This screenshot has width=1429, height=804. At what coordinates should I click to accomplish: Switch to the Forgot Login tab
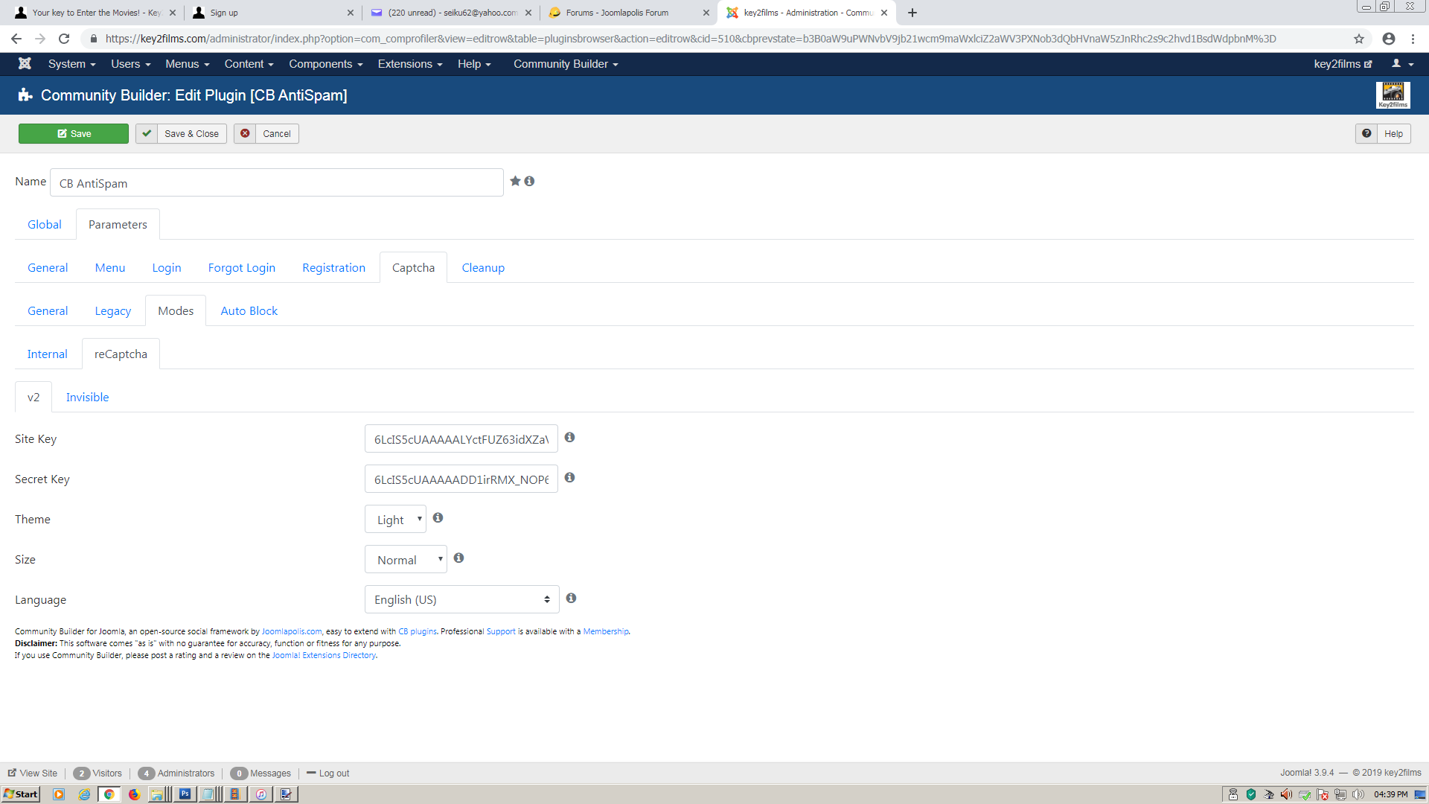[x=241, y=267]
